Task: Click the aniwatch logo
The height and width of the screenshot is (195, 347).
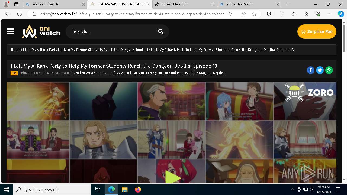Action: [x=41, y=31]
